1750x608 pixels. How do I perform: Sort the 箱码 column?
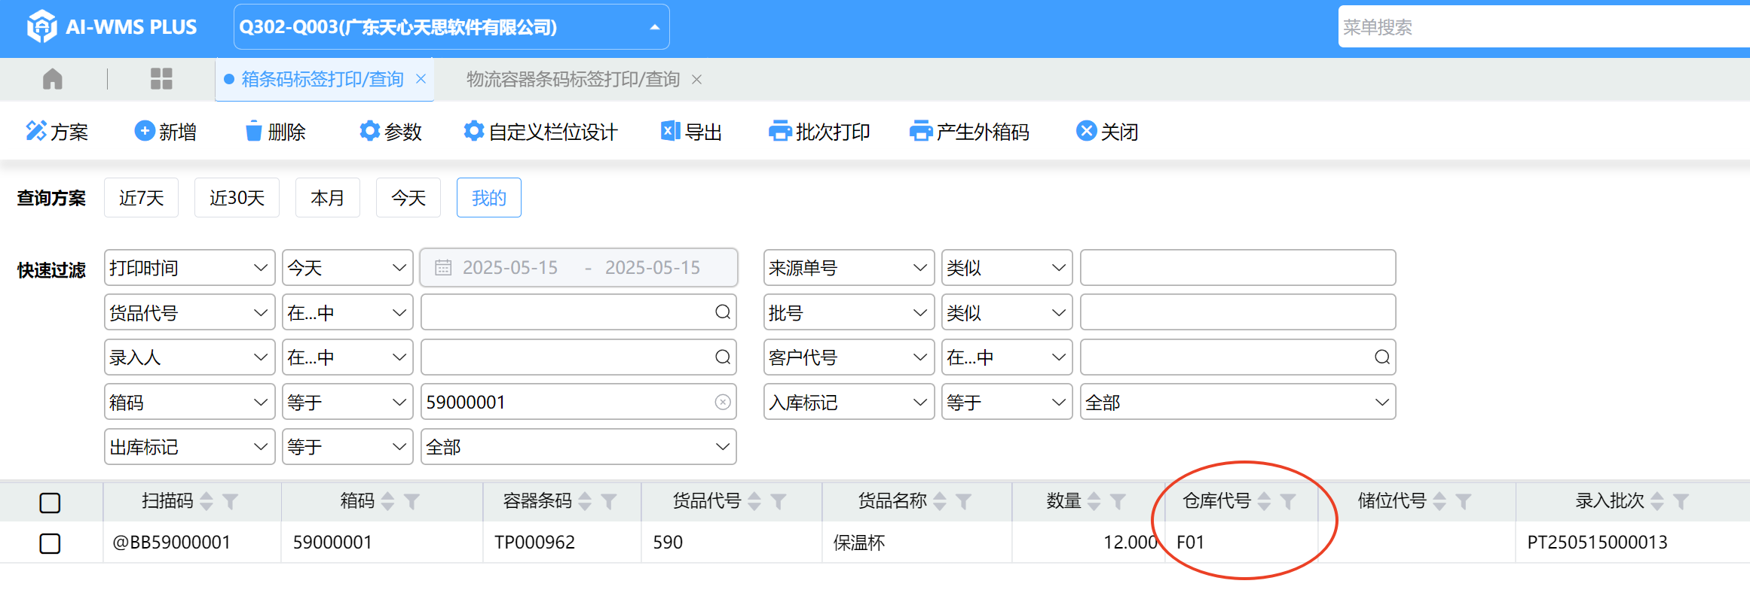pyautogui.click(x=388, y=501)
